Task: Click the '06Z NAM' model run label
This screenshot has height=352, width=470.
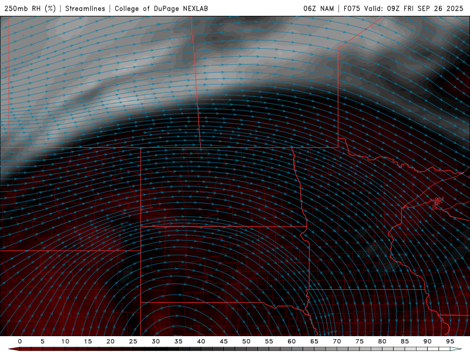Action: (x=318, y=8)
